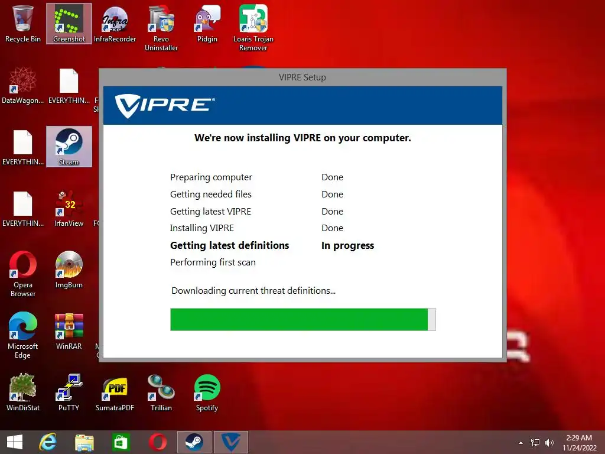Click the 'Getting latest definitions' step text

pos(230,245)
